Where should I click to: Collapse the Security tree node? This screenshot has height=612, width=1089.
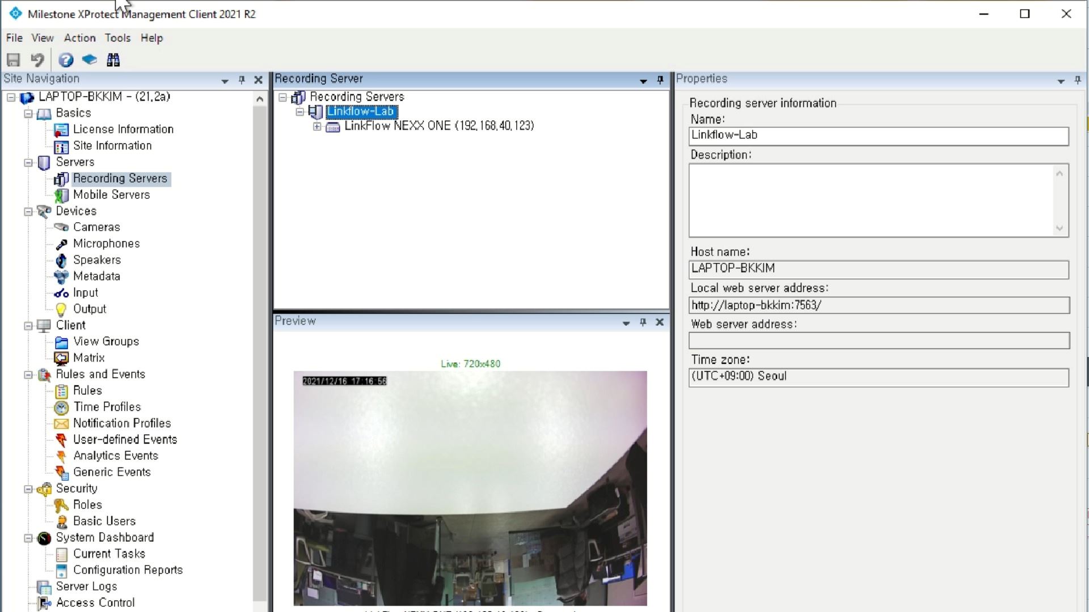pos(28,489)
